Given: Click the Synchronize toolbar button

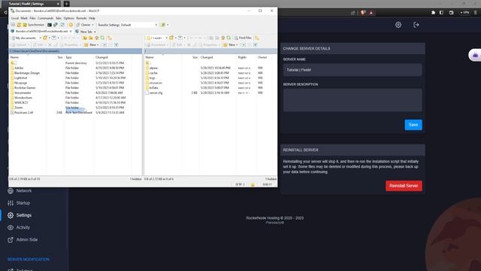Looking at the screenshot, I should tap(33, 25).
